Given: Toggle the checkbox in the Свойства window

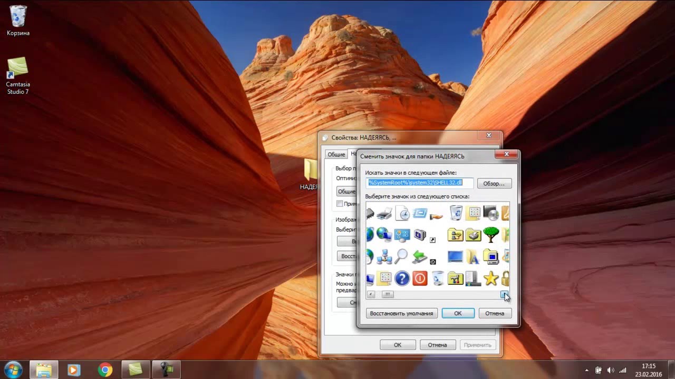Looking at the screenshot, I should pyautogui.click(x=340, y=203).
